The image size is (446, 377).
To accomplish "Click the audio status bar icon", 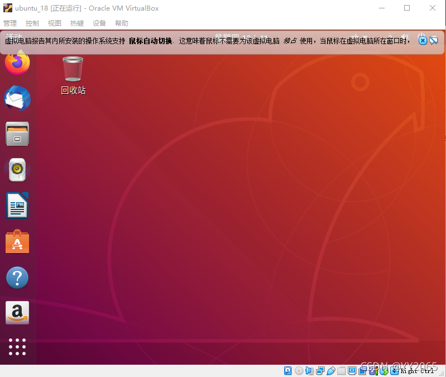I will pos(309,371).
